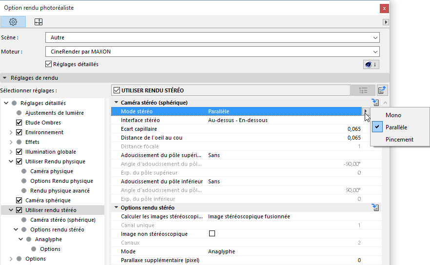Click the Ecart capillaire value 0,065
430x265 pixels.
click(x=354, y=129)
